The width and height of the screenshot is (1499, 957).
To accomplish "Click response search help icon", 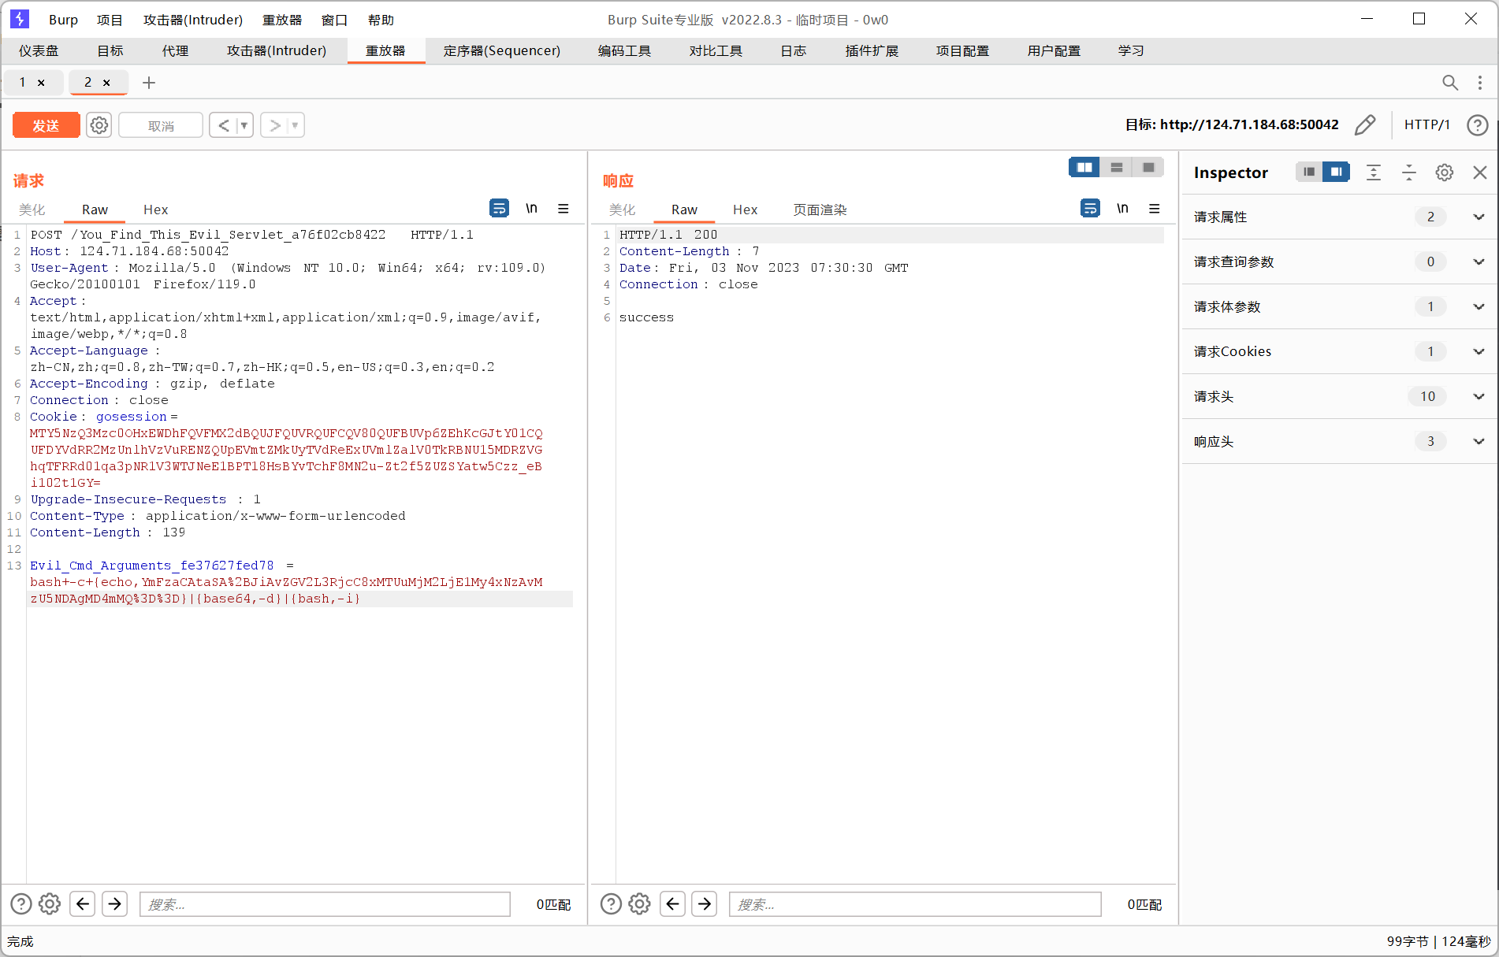I will [611, 903].
